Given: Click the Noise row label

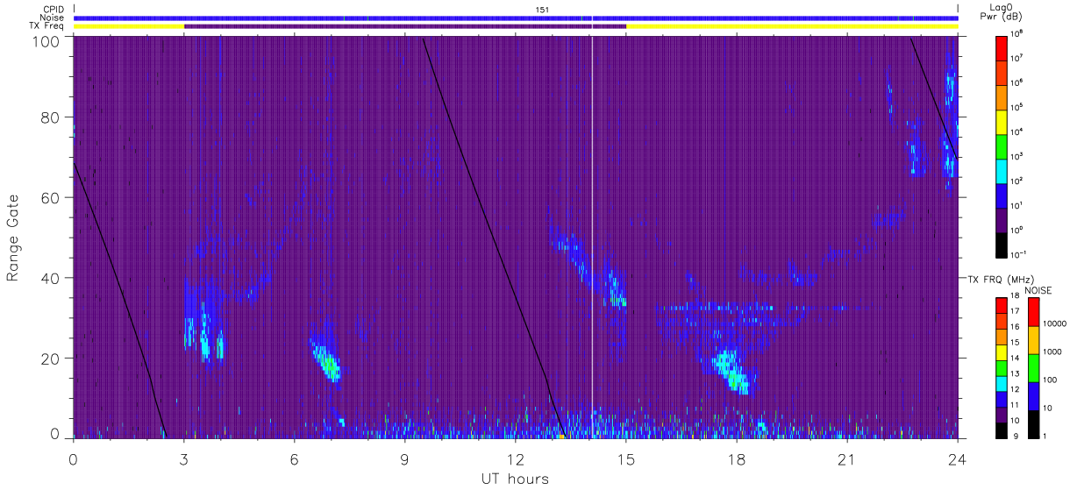Looking at the screenshot, I should coord(51,18).
